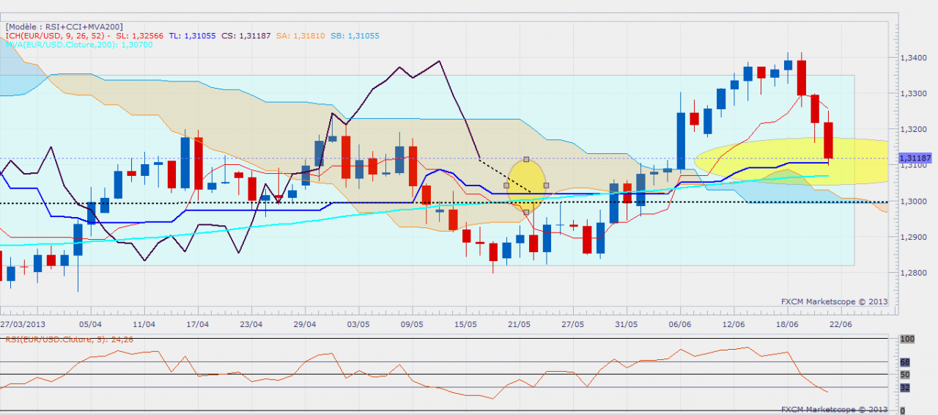Click the top handle of the small yellow ellipse
The height and width of the screenshot is (415, 938).
[527, 159]
